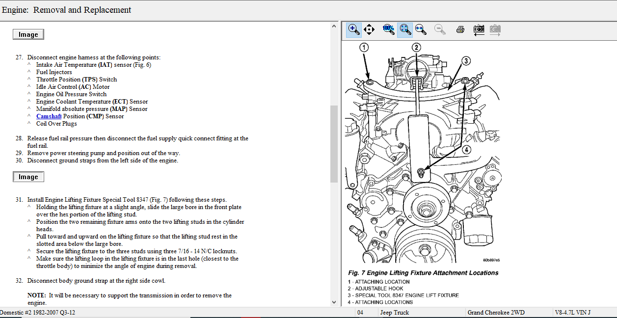This screenshot has height=318, width=617.
Task: Click the model year 04 status field
Action: (360, 313)
